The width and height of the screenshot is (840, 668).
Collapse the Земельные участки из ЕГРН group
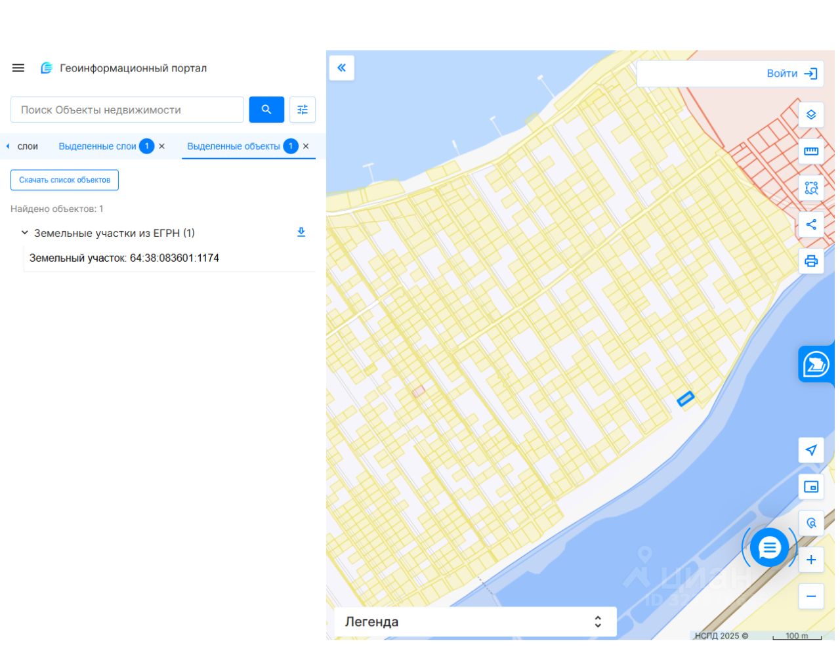tap(25, 233)
